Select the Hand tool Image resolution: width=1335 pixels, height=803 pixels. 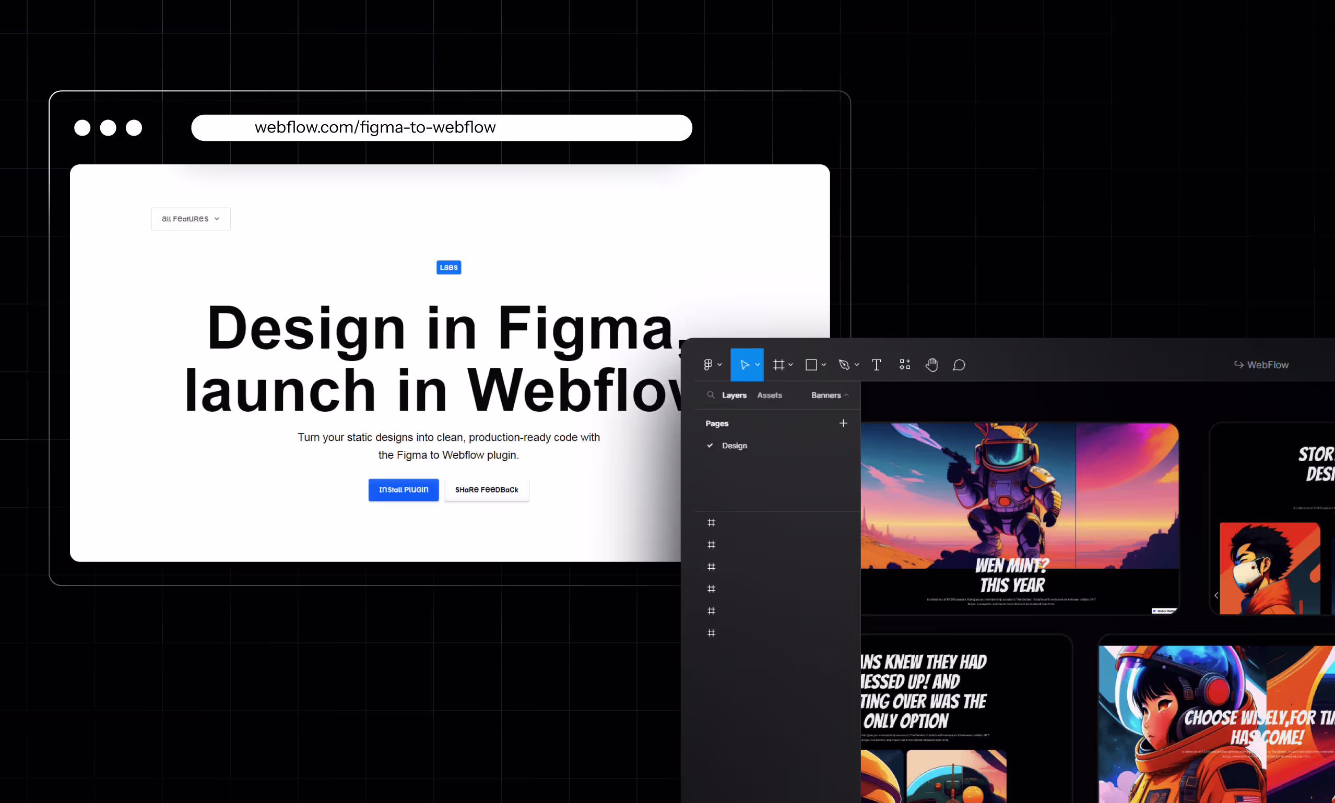[932, 365]
